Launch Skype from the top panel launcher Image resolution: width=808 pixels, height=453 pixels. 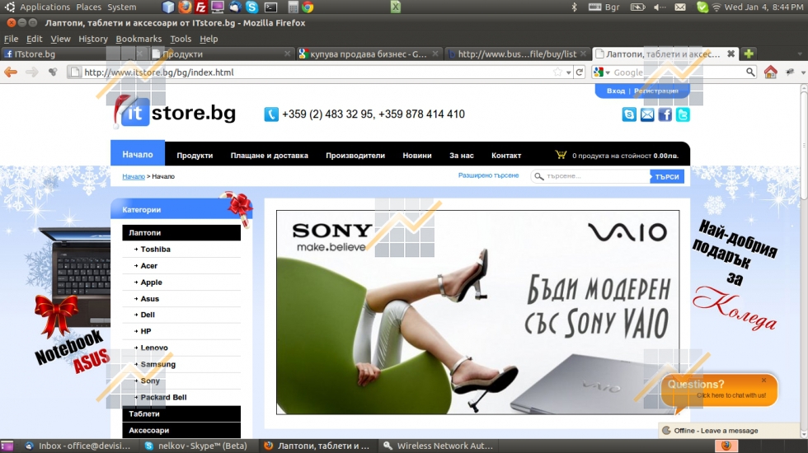252,7
